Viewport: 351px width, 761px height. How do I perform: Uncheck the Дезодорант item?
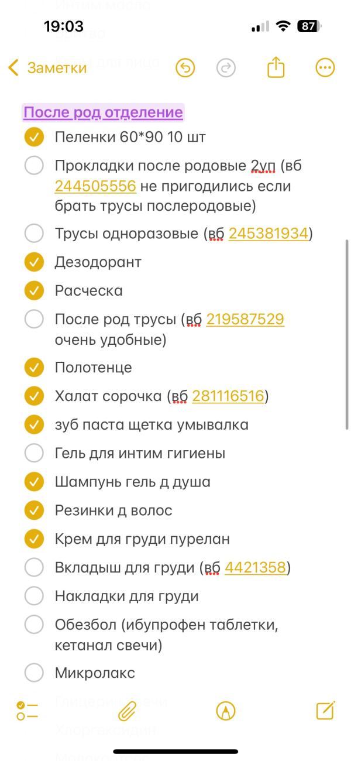33,262
